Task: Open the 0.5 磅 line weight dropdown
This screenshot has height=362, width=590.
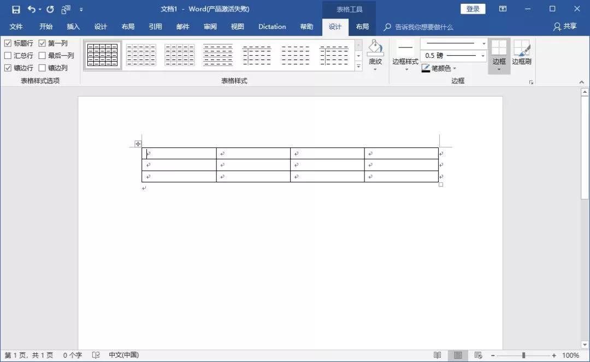Action: coord(483,56)
